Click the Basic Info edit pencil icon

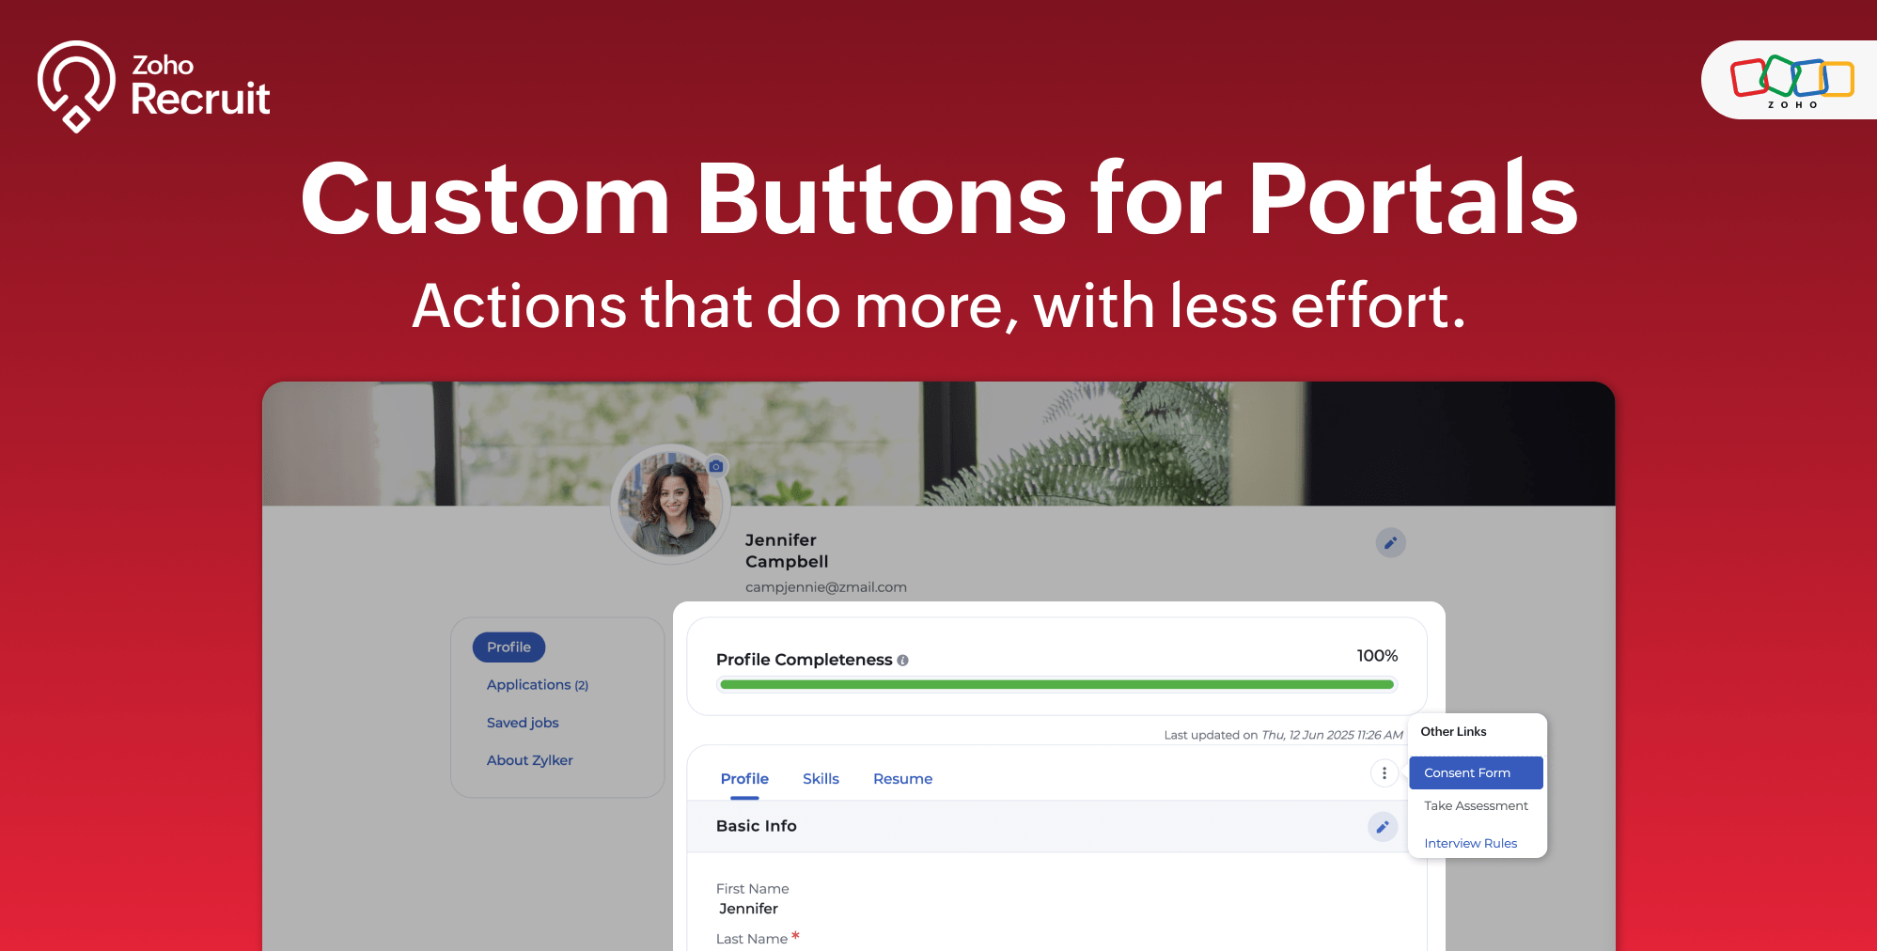point(1383,827)
